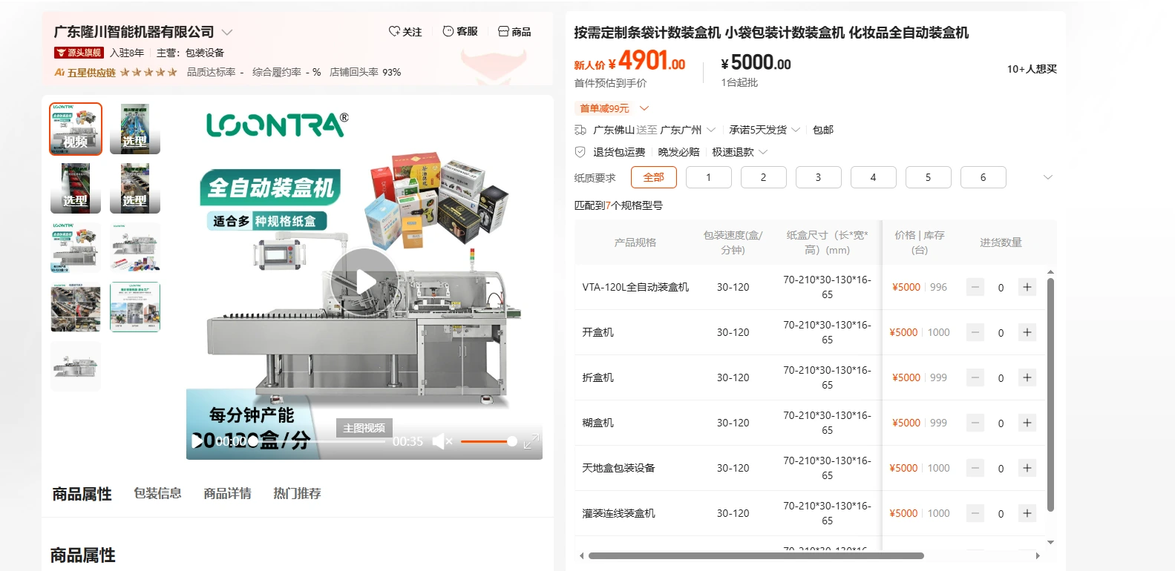The height and width of the screenshot is (571, 1175).
Task: Select paper requirement option 2
Action: coord(764,177)
